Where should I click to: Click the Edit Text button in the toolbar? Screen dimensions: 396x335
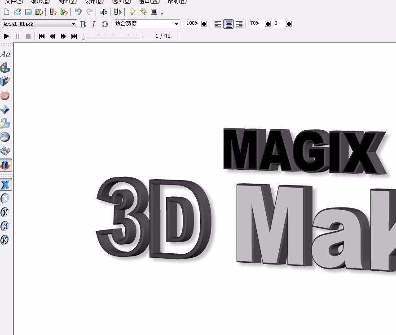tap(104, 12)
